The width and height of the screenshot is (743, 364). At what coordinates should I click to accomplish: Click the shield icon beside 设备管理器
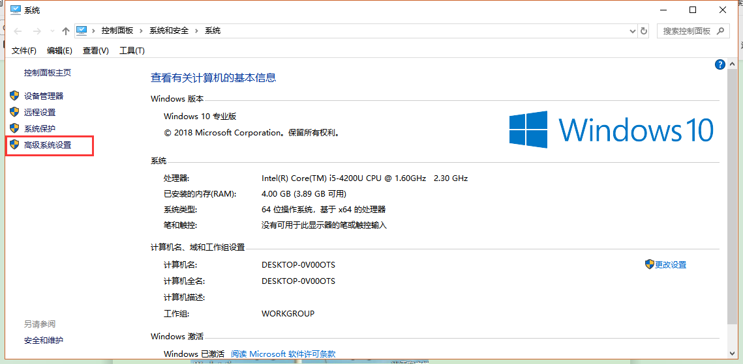coord(14,96)
